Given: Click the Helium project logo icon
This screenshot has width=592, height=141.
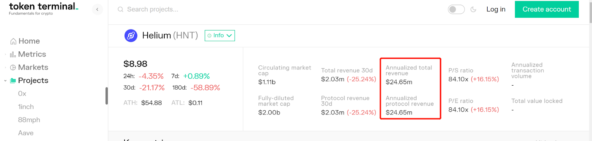Looking at the screenshot, I should click(x=131, y=36).
